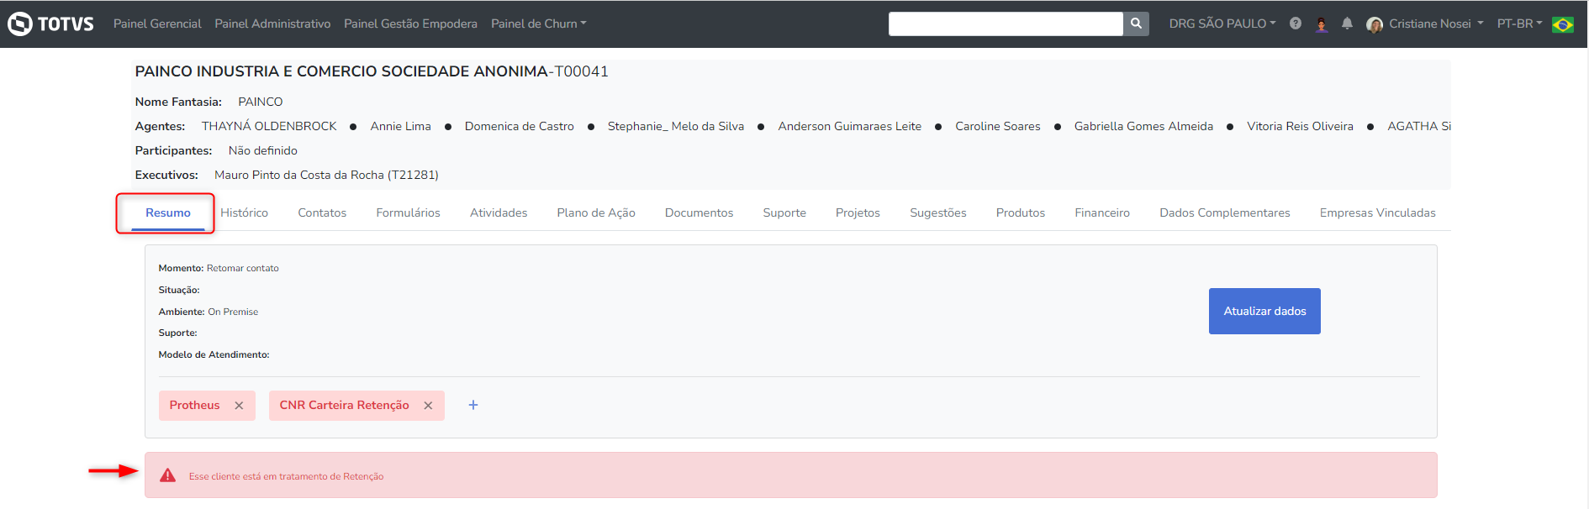Click the Não definido participants value
This screenshot has width=1589, height=509.
(263, 150)
